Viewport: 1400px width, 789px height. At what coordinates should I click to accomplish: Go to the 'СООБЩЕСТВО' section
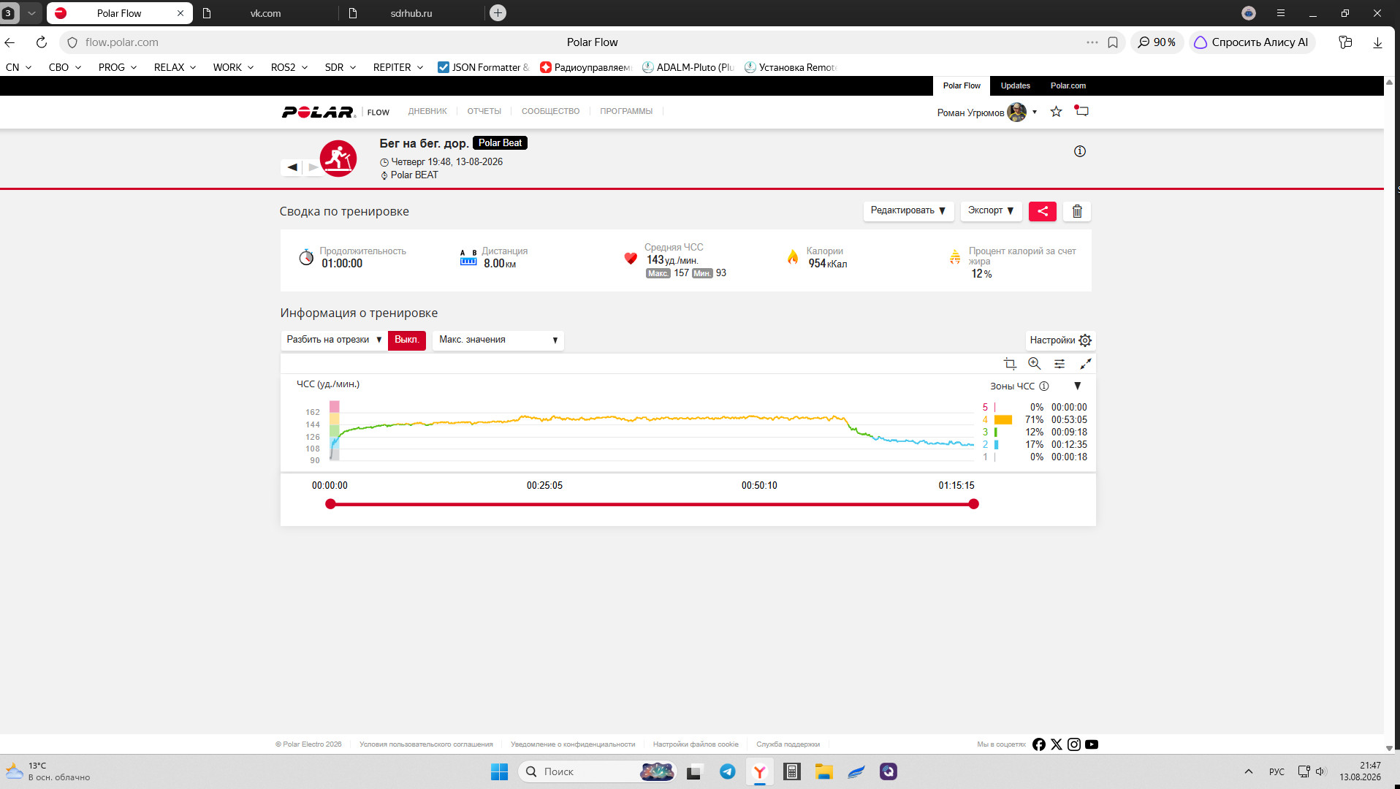coord(551,112)
